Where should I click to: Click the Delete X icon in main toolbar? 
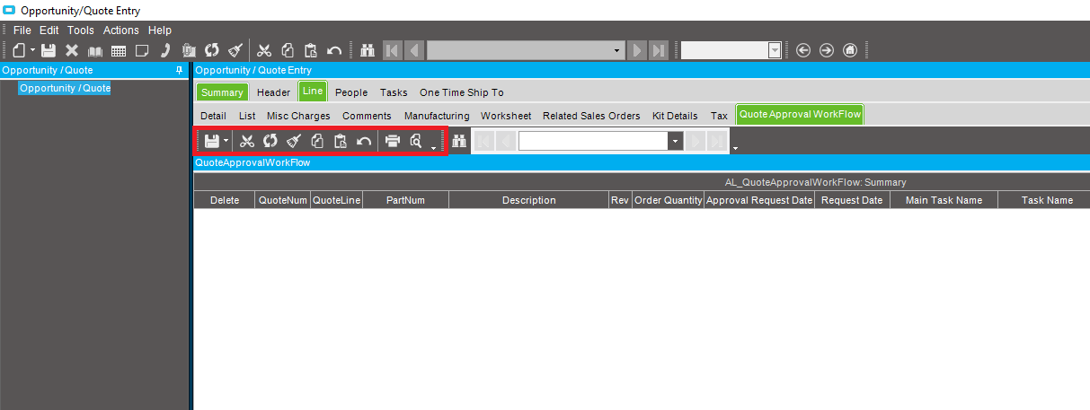coord(72,50)
